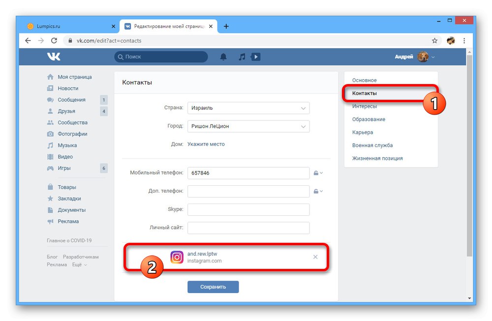492x321 pixels.
Task: Open privacy lock for Доп. телефон
Action: pos(318,191)
